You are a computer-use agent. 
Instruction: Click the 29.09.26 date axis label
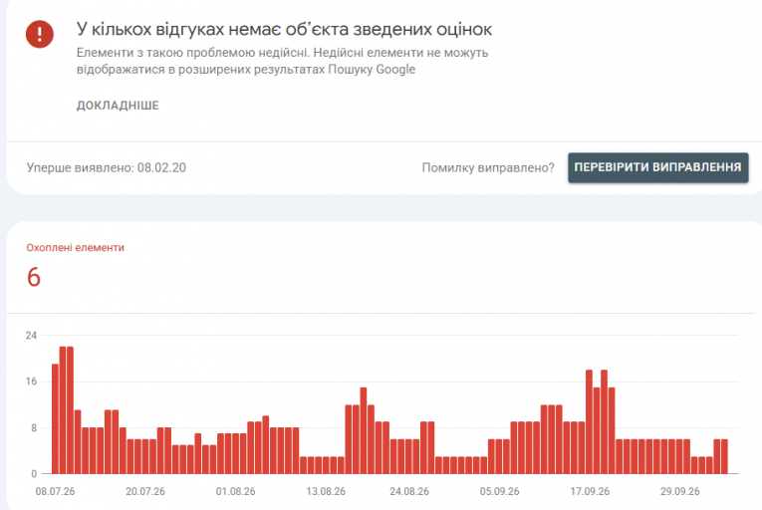point(680,491)
